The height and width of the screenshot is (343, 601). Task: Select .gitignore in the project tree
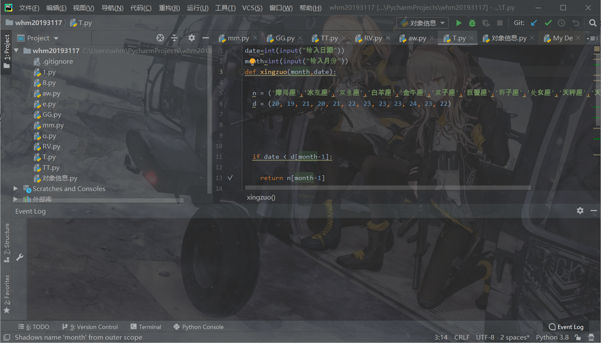pyautogui.click(x=58, y=61)
